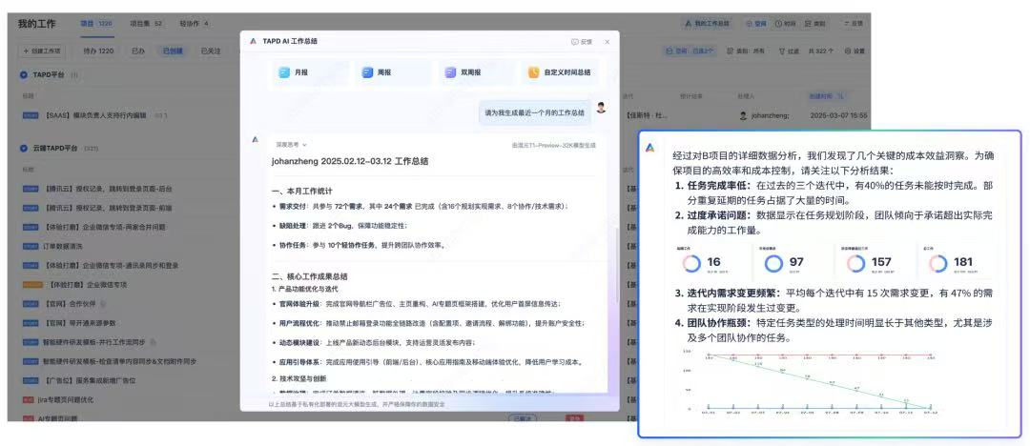Click the AI assistant avatar beside summary
This screenshot has width=1030, height=446.
255,140
